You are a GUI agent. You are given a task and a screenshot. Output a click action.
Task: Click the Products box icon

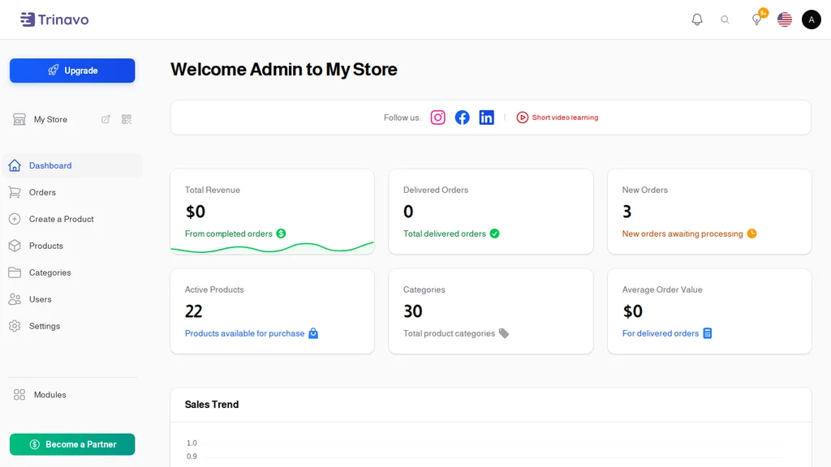(x=15, y=246)
